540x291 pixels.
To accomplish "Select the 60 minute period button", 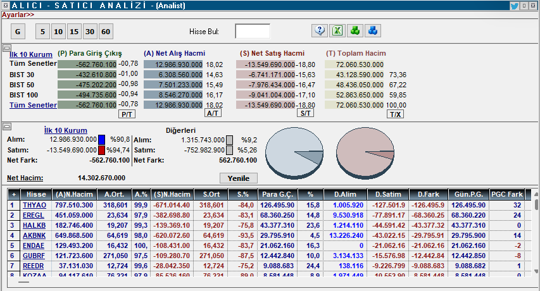I will [x=106, y=32].
